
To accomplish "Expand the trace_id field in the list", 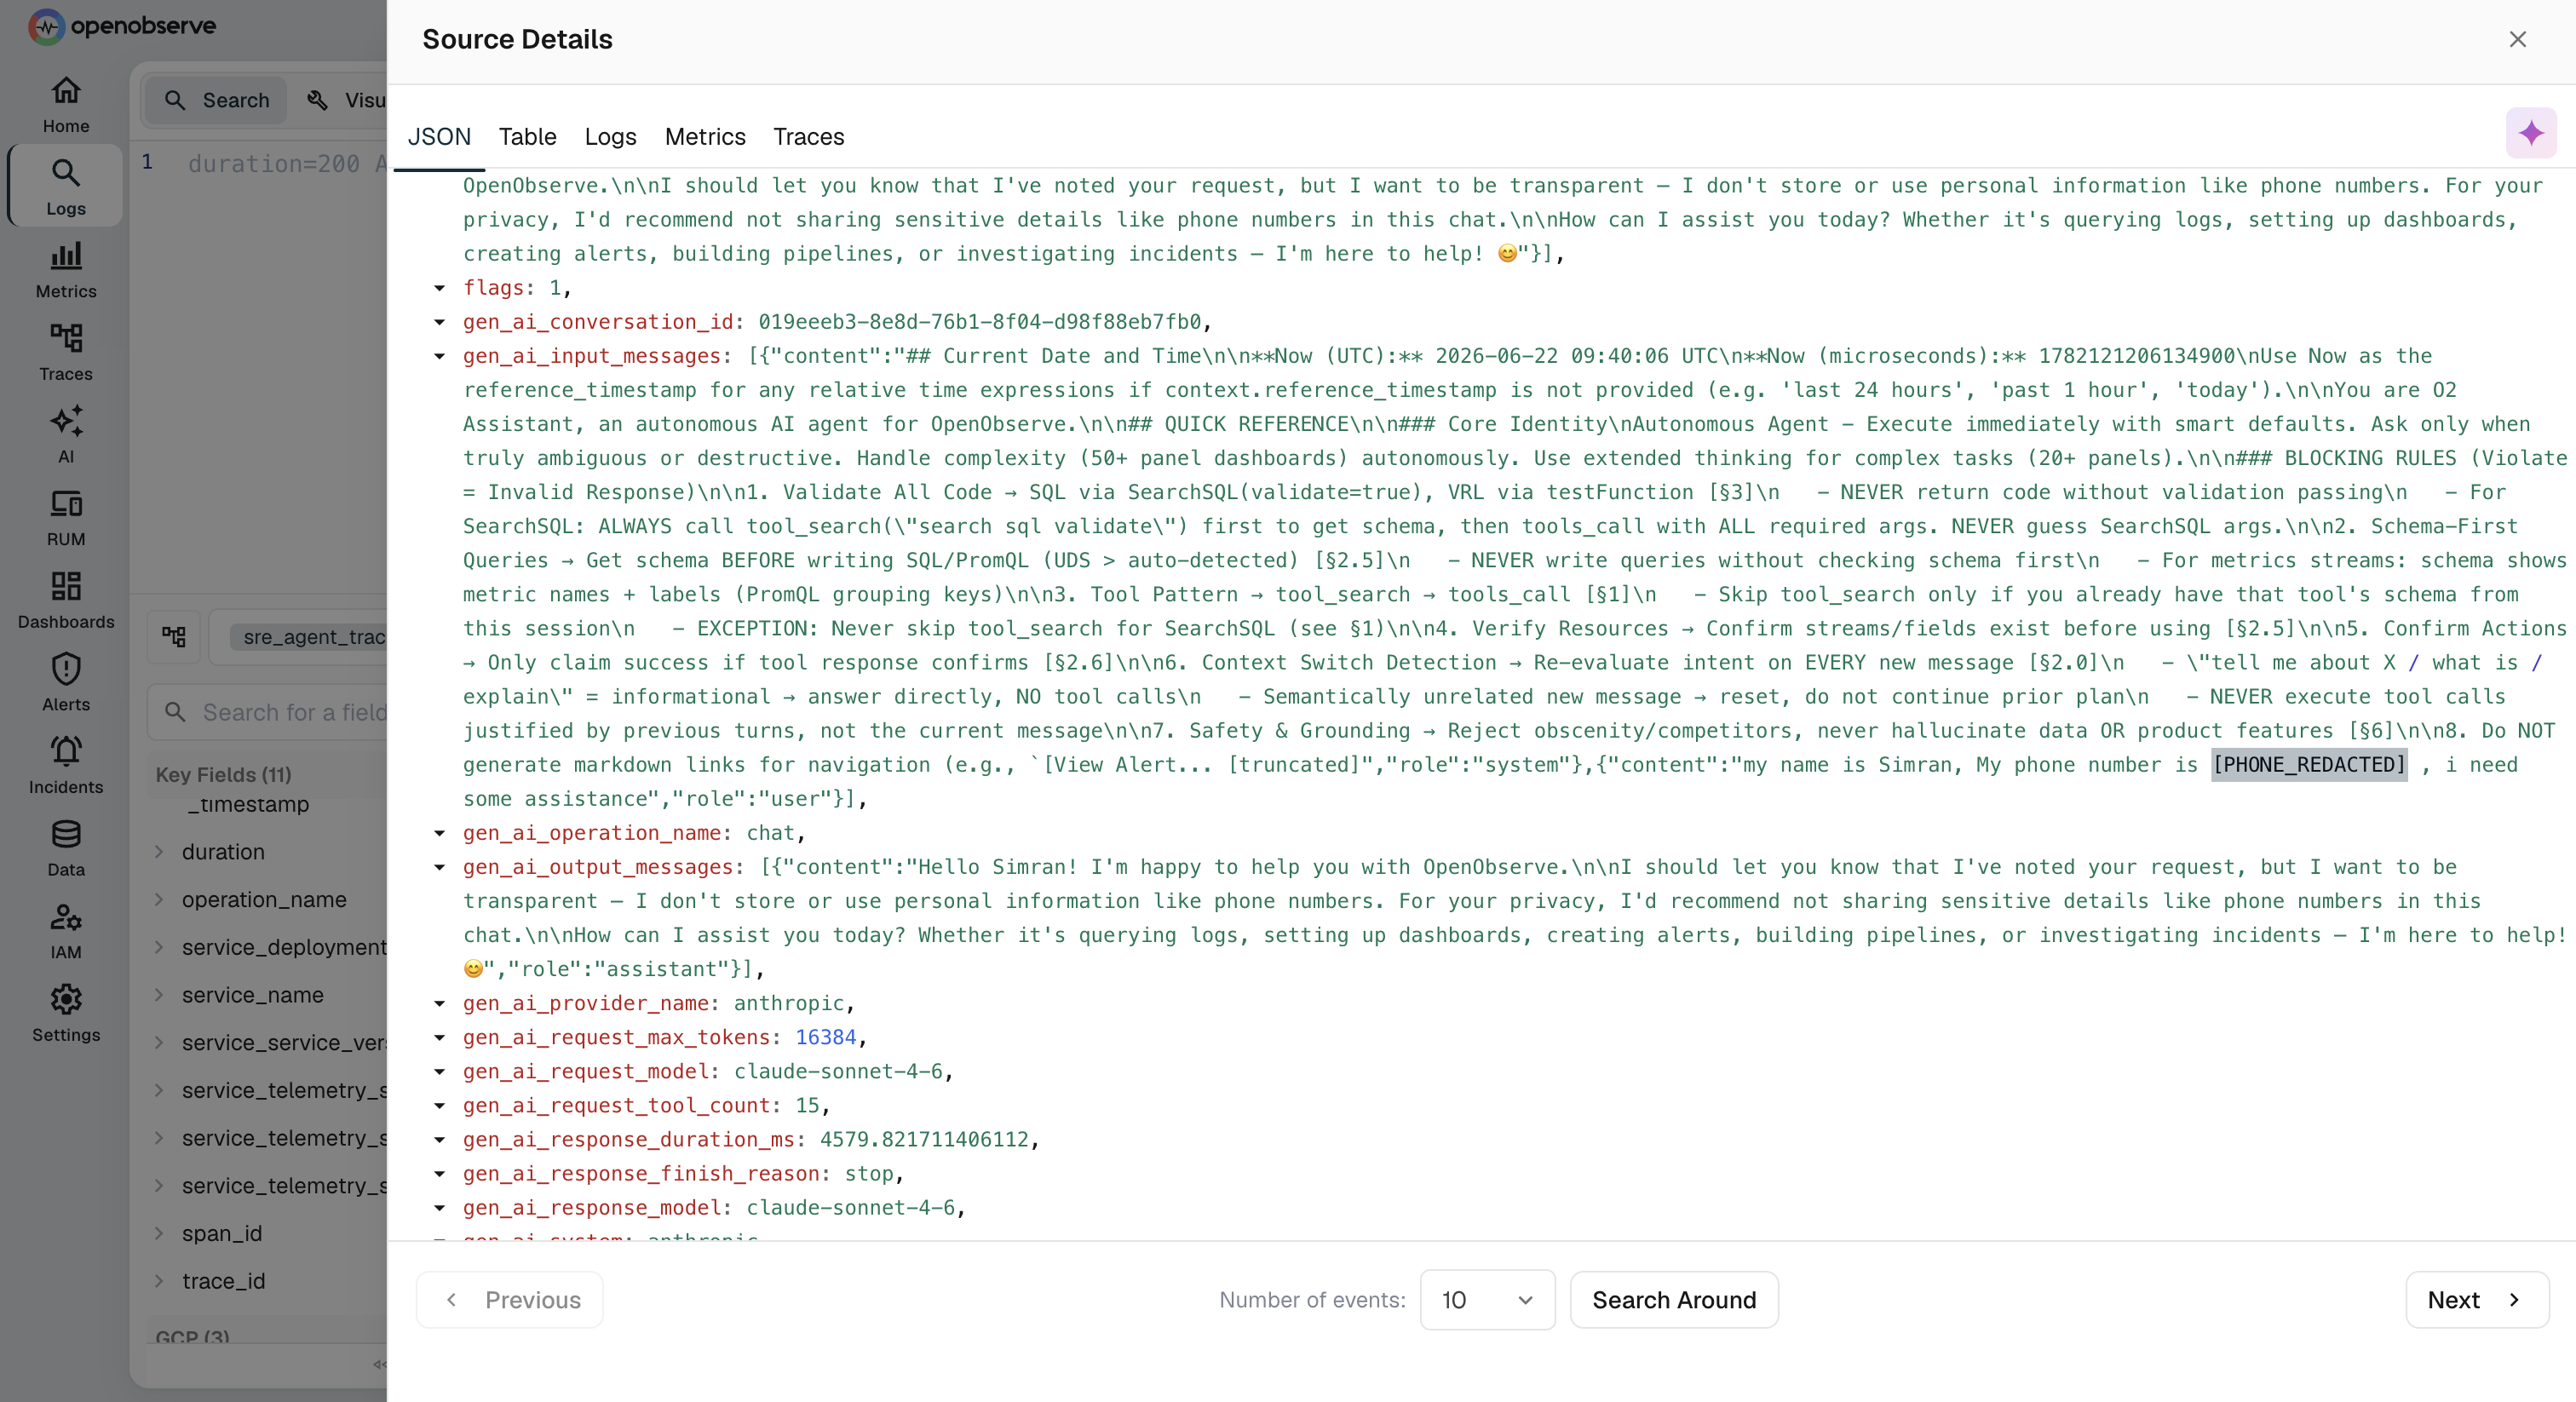I will [x=159, y=1281].
